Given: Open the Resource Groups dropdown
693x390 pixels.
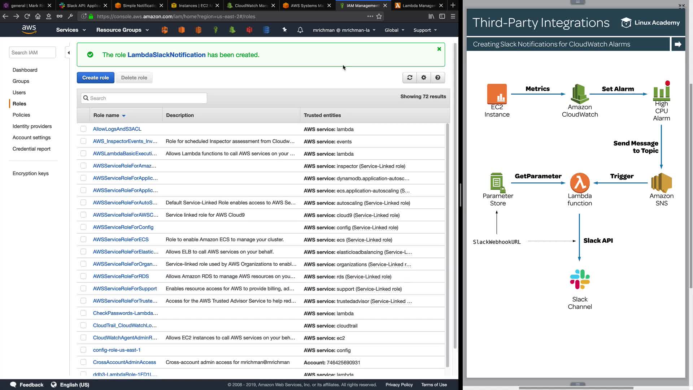Looking at the screenshot, I should [122, 30].
